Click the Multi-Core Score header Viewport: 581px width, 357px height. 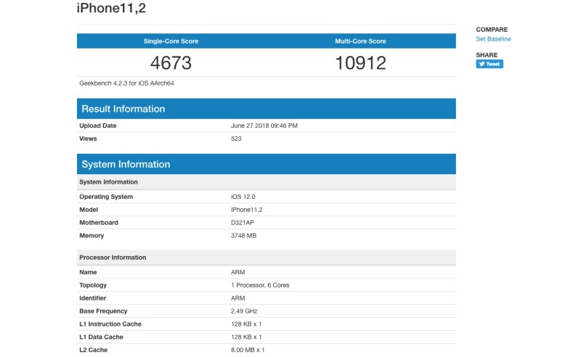tap(360, 41)
